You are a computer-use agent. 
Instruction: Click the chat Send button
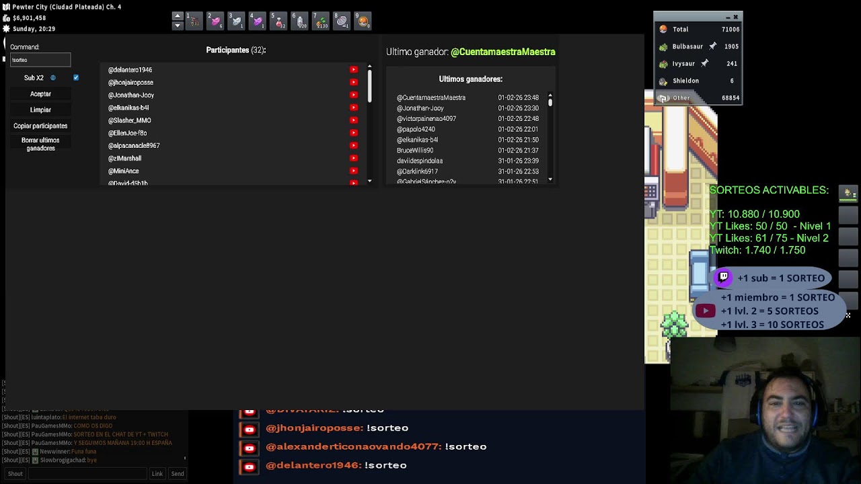click(178, 474)
